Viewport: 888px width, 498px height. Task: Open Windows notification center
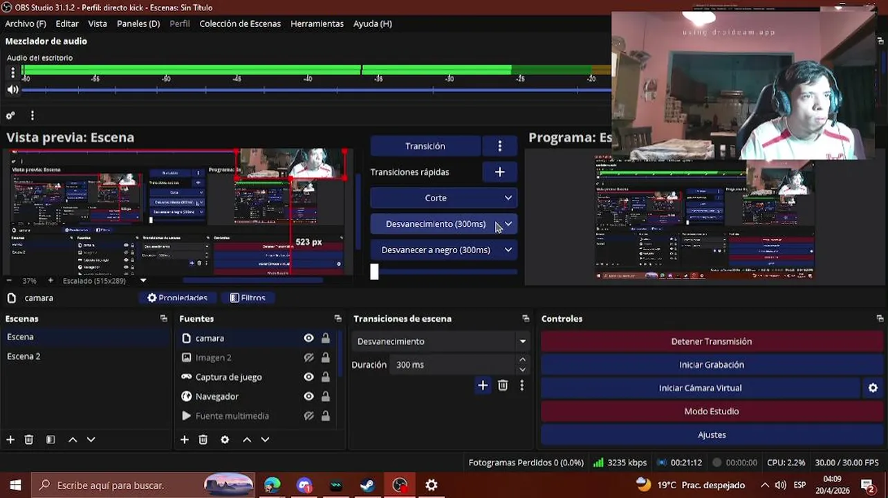867,486
